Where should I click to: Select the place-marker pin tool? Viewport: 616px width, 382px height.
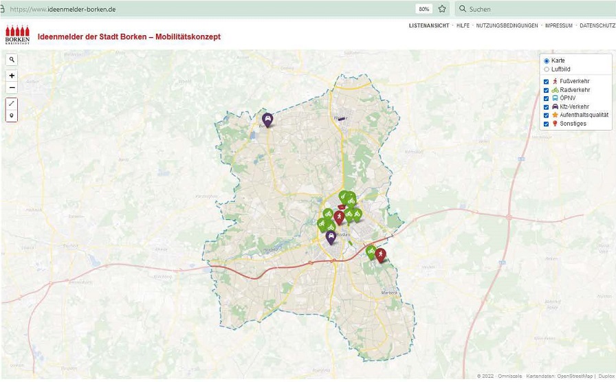click(x=12, y=115)
